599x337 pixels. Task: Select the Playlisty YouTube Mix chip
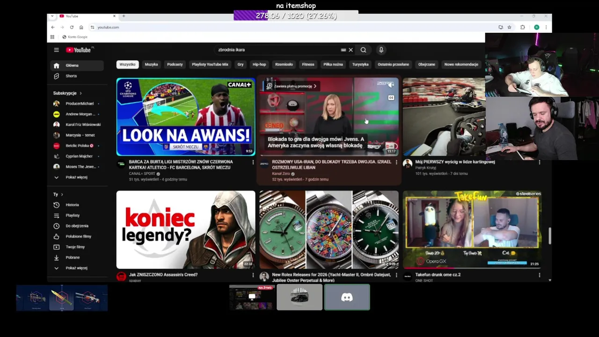210,64
